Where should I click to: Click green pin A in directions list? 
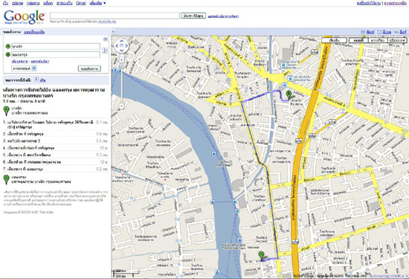click(6, 111)
